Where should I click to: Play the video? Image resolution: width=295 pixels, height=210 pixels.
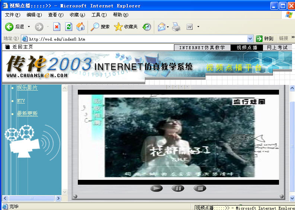click(x=156, y=188)
